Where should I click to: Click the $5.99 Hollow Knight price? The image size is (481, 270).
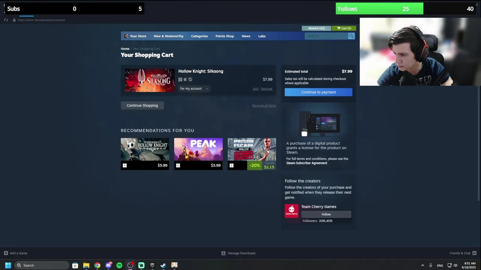162,165
